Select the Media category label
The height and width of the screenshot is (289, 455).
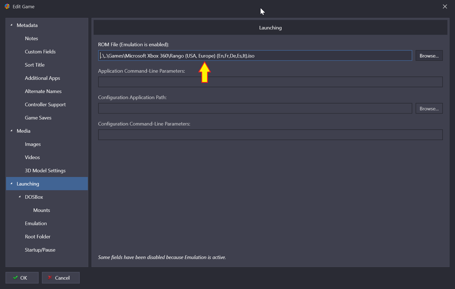[23, 131]
